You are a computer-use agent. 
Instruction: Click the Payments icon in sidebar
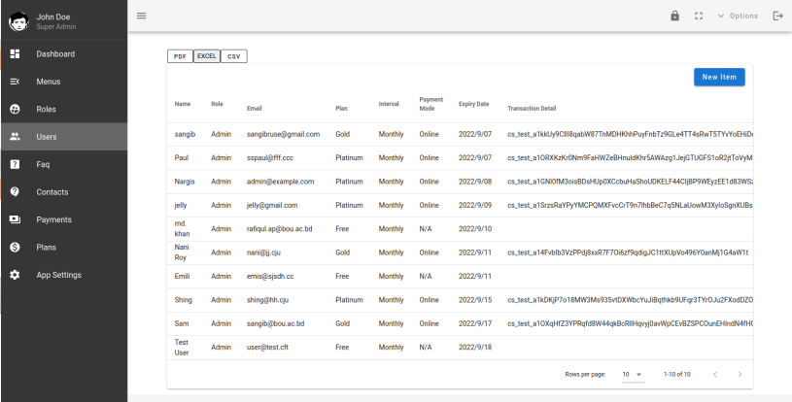tap(15, 219)
